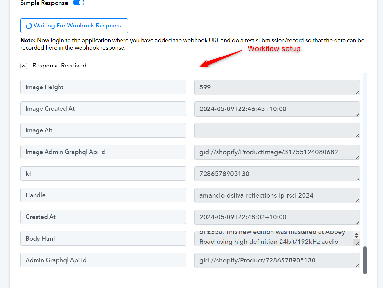Select the Id value 7286578905130 field
383x288 pixels.
click(x=276, y=174)
